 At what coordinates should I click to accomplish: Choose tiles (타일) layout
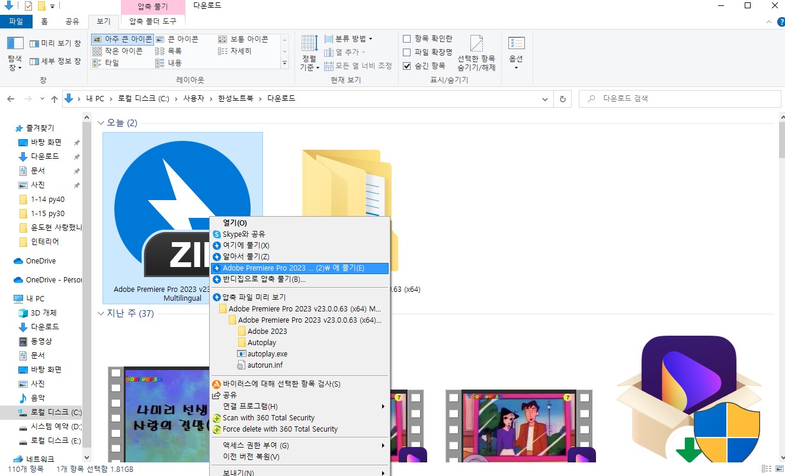[x=106, y=63]
